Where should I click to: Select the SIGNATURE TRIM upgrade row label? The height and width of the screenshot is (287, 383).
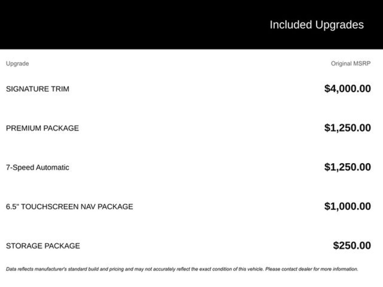[37, 89]
